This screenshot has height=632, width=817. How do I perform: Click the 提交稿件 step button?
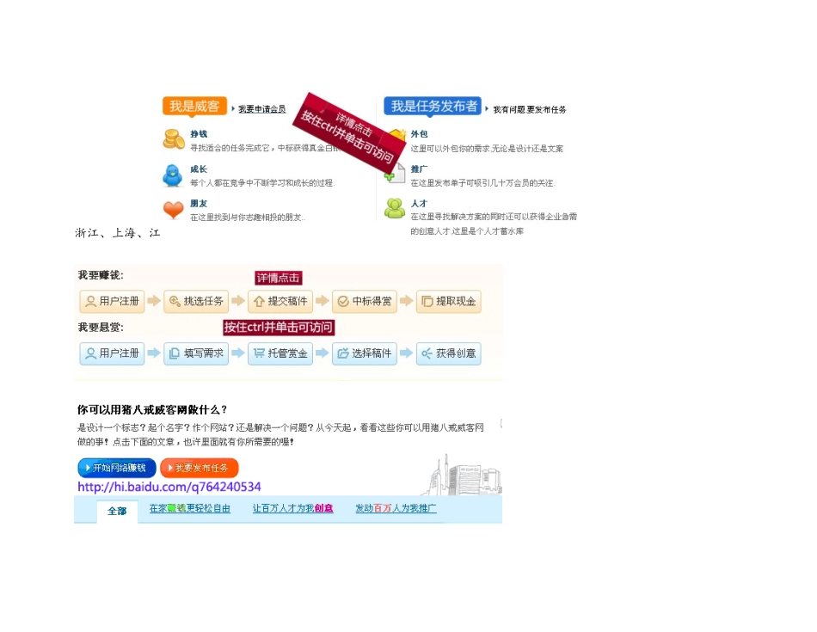click(280, 301)
